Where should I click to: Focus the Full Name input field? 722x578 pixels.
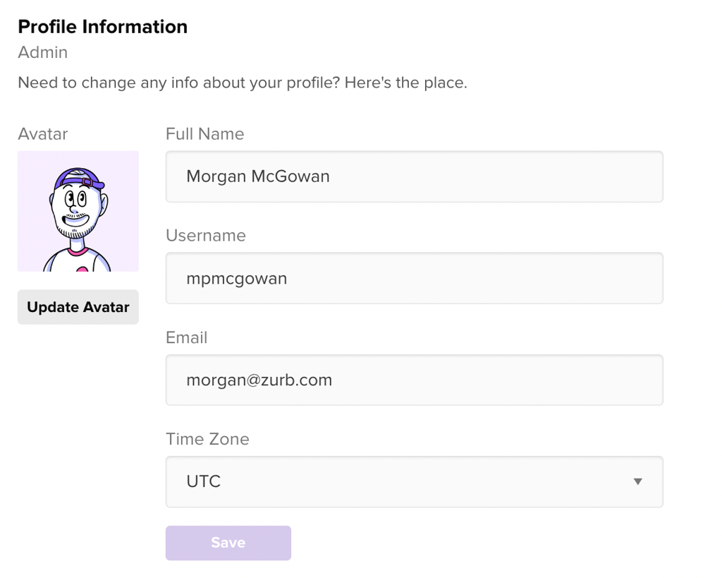414,176
